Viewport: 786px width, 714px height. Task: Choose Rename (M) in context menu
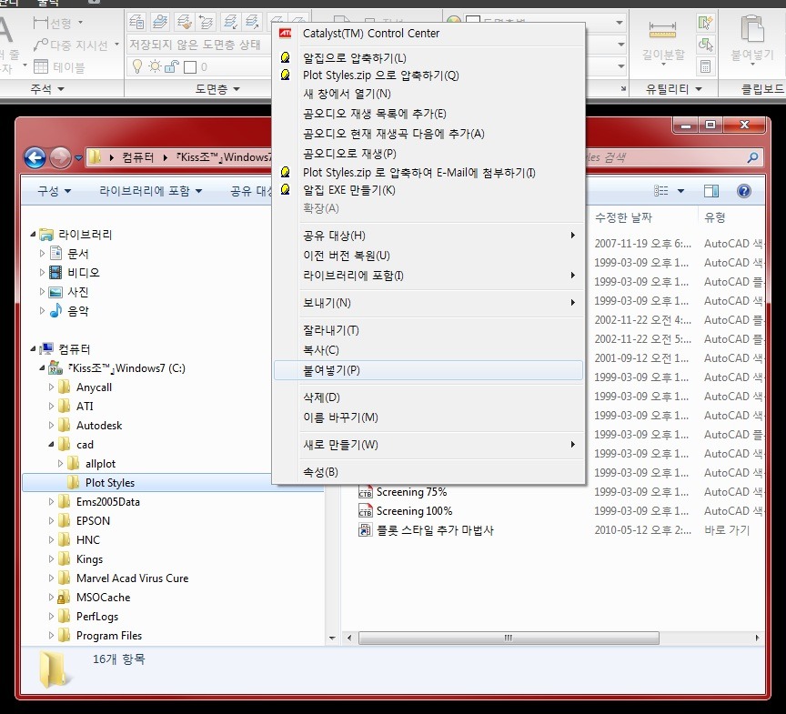pyautogui.click(x=340, y=417)
